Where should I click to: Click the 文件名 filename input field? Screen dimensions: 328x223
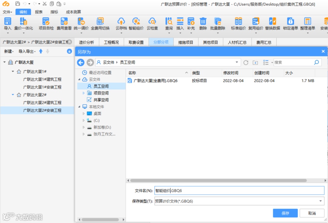[x=239, y=190]
